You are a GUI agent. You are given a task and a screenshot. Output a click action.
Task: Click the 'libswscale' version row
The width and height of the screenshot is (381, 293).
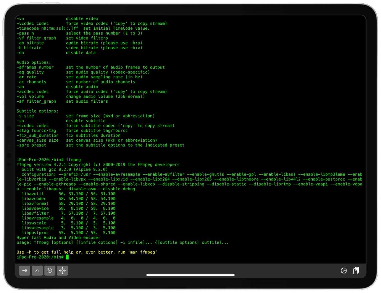pyautogui.click(x=69, y=223)
